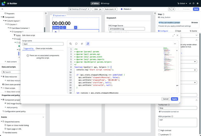The width and height of the screenshot is (201, 136).
Task: Click the SVG Image Source input field
Action: pos(127,29)
